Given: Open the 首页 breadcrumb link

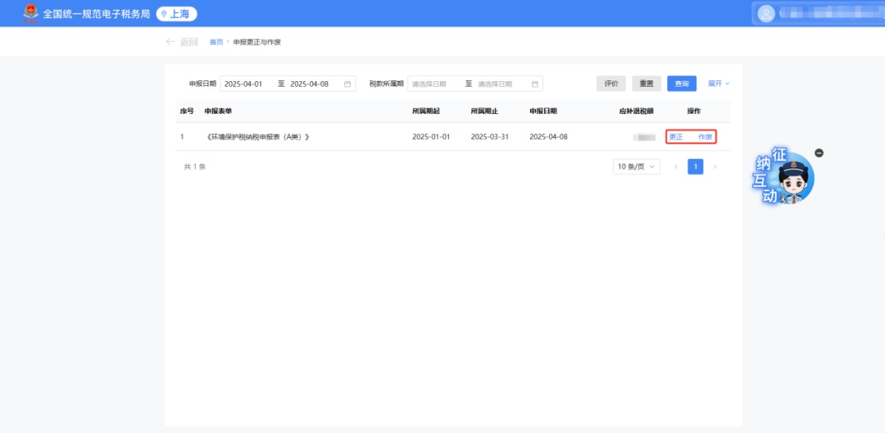Looking at the screenshot, I should pos(216,43).
